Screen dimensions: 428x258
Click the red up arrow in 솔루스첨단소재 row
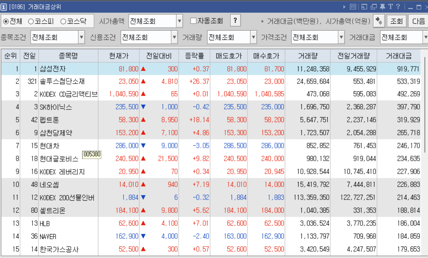pyautogui.click(x=143, y=81)
